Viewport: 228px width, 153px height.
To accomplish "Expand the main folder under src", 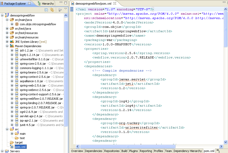I will click(12, 133).
